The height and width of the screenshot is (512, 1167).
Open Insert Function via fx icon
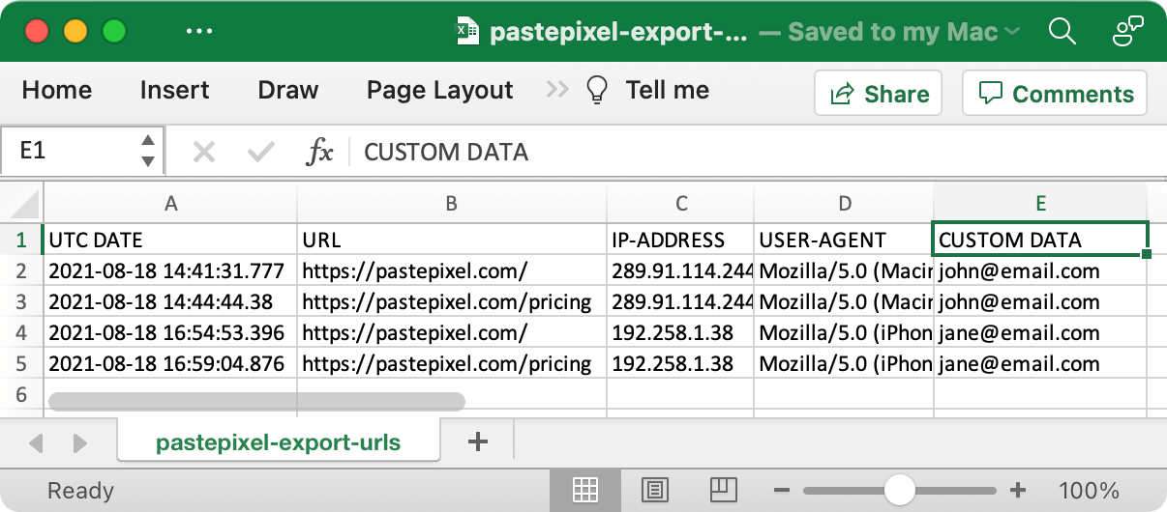(x=319, y=152)
